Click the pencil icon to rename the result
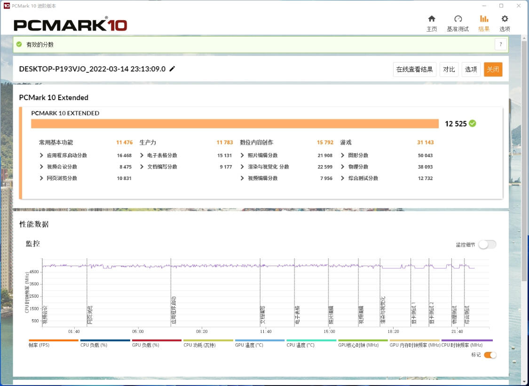The height and width of the screenshot is (386, 529). [x=172, y=69]
